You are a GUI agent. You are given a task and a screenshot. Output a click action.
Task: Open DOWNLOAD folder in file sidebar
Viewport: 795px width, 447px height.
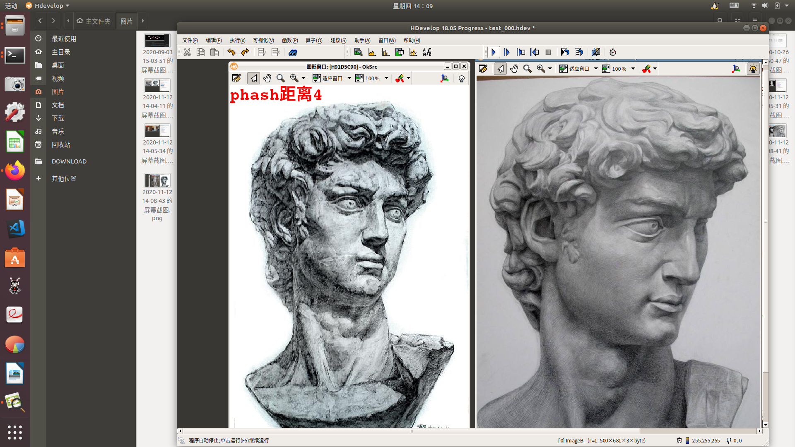pyautogui.click(x=69, y=161)
